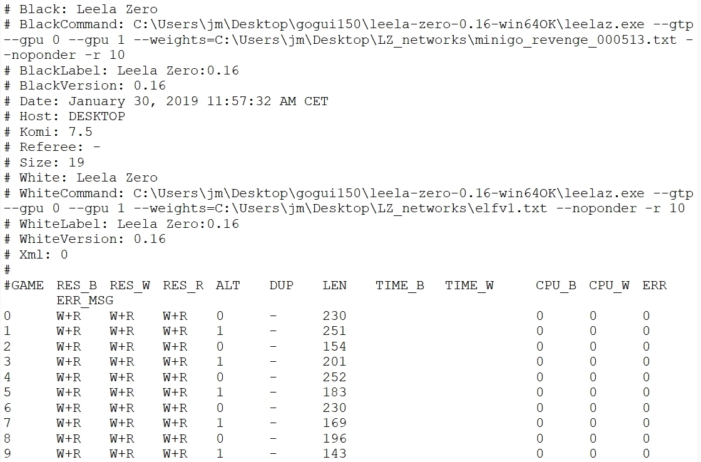Viewport: 701px width, 462px height.
Task: Click the game length value 143
Action: 334,454
